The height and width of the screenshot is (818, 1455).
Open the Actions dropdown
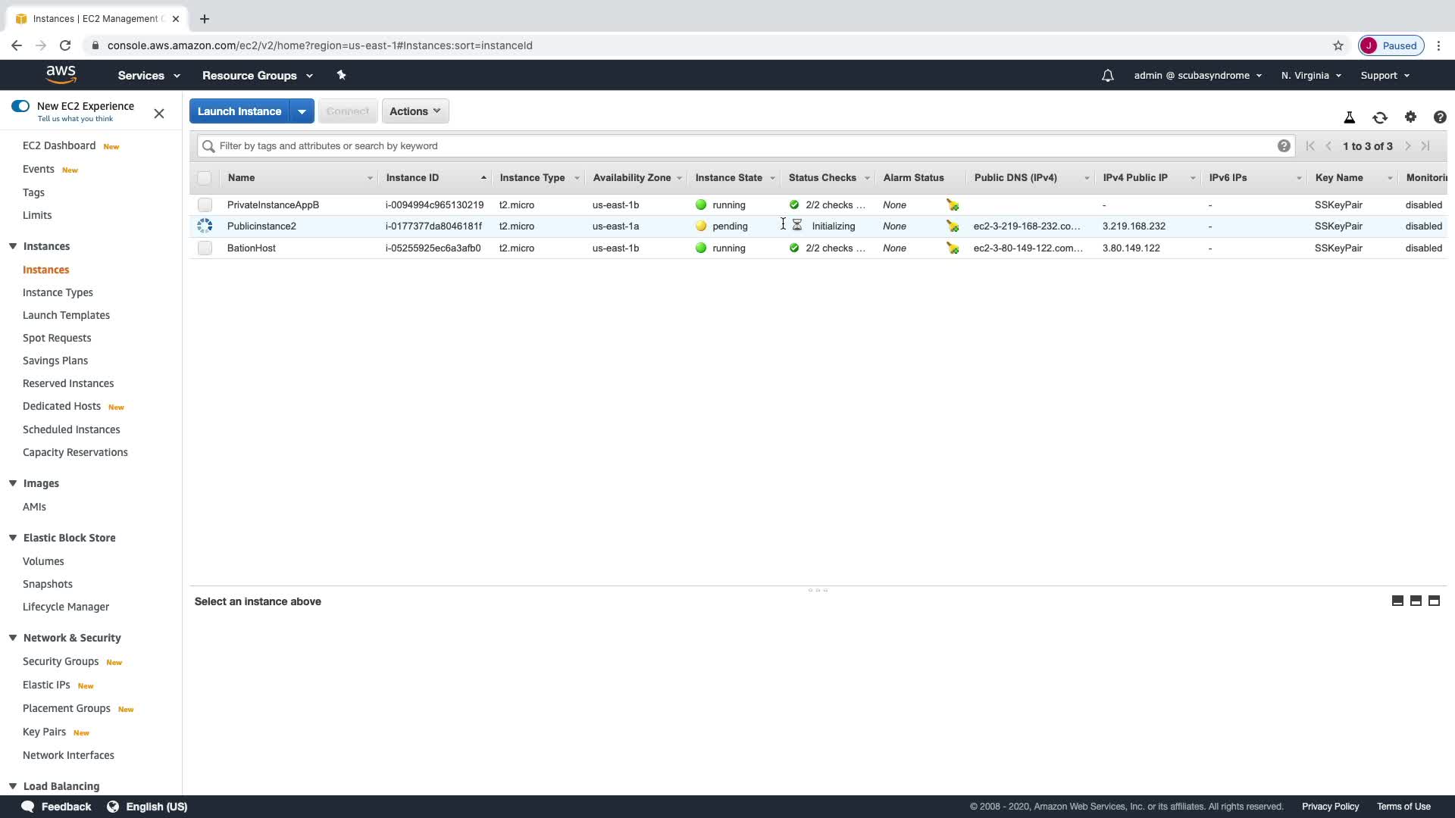[x=415, y=111]
